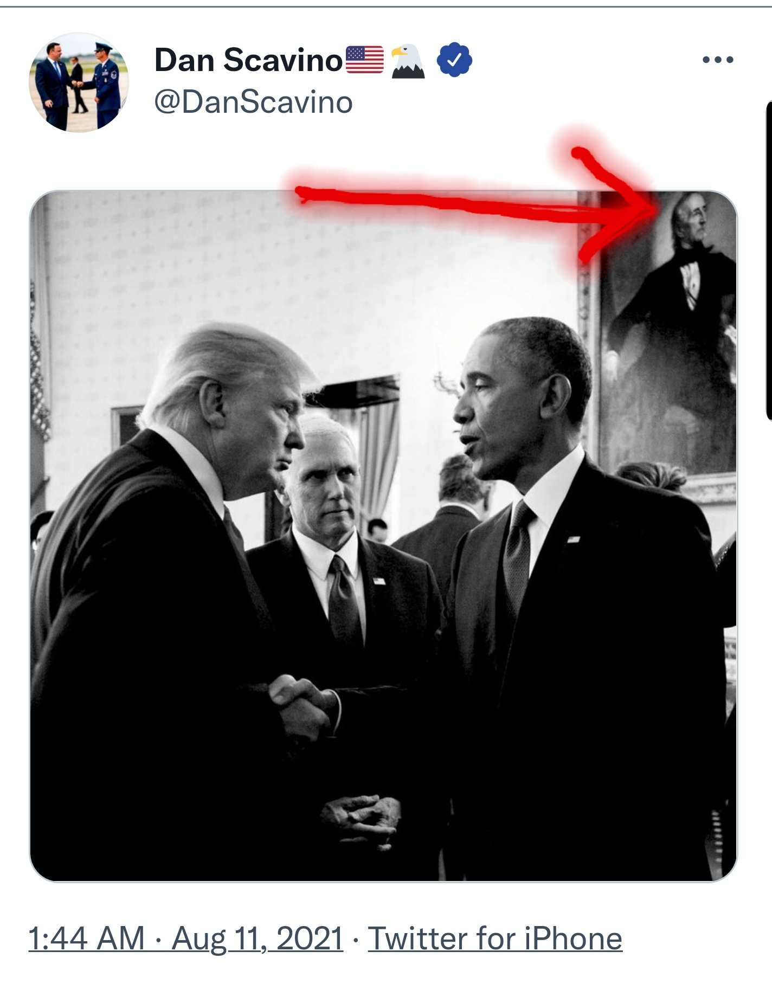The height and width of the screenshot is (990, 772).
Task: Click the Dan Scavino display name
Action: click(x=249, y=60)
